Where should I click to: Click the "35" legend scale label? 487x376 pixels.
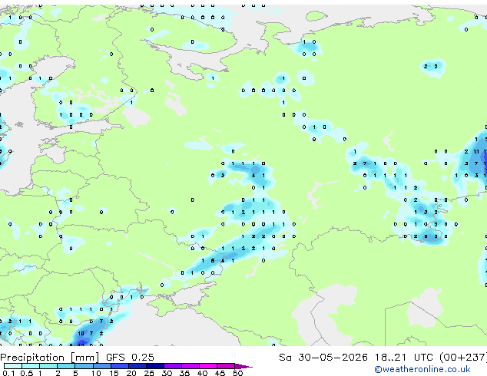(184, 373)
